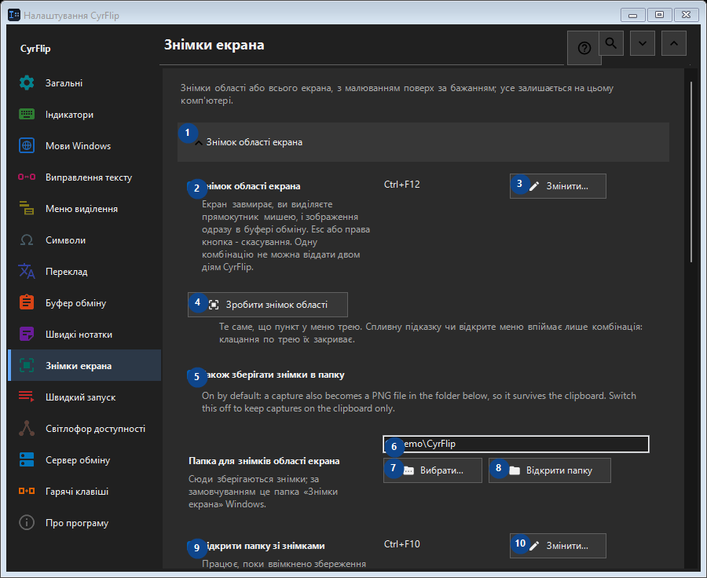This screenshot has height=578, width=707.
Task: Click the screenshots folder path text field
Action: [x=516, y=444]
